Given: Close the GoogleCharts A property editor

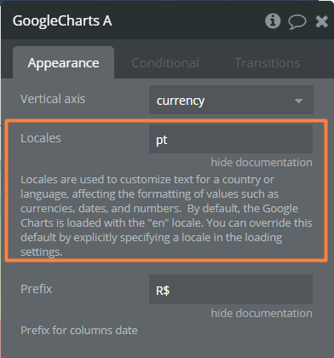Looking at the screenshot, I should coord(322,21).
